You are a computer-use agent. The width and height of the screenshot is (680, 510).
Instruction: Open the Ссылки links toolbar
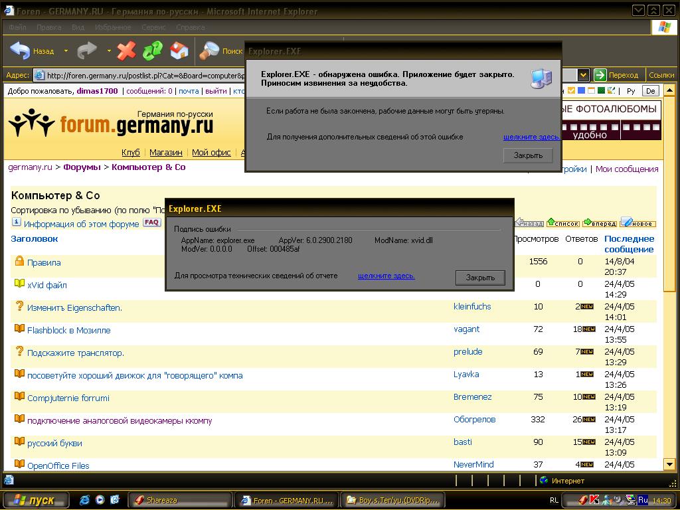coord(661,75)
